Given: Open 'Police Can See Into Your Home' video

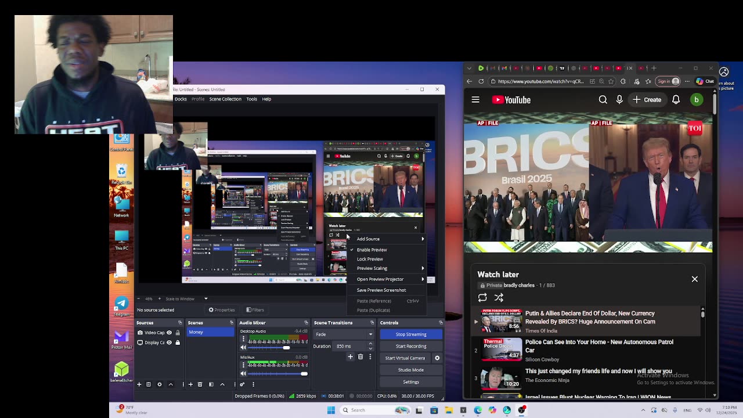Looking at the screenshot, I should (599, 346).
